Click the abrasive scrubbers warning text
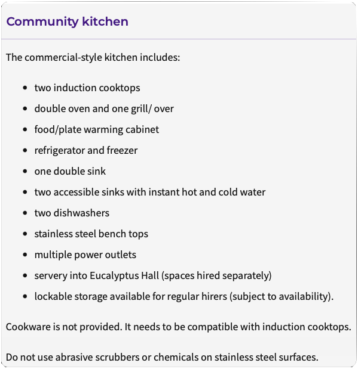The width and height of the screenshot is (358, 369). coord(162,357)
